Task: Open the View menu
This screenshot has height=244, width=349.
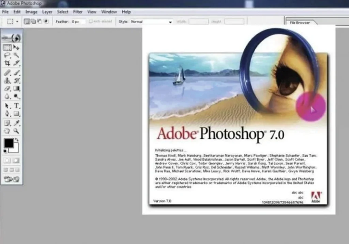Action: click(x=92, y=12)
